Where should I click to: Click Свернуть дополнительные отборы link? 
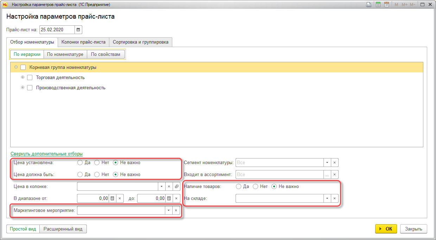(46, 154)
